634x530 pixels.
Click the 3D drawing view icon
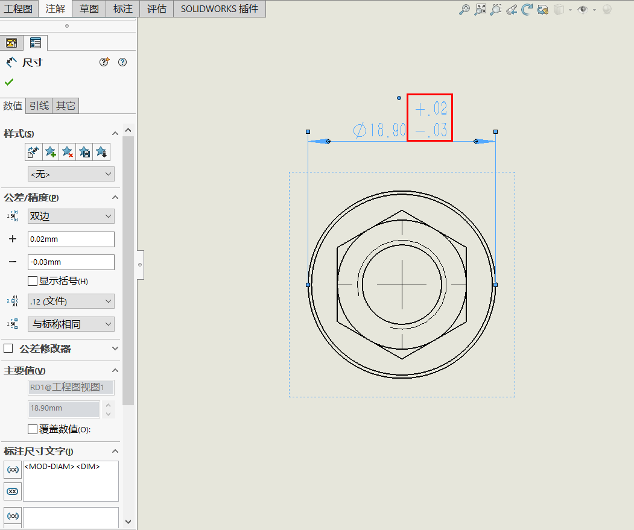coord(543,9)
